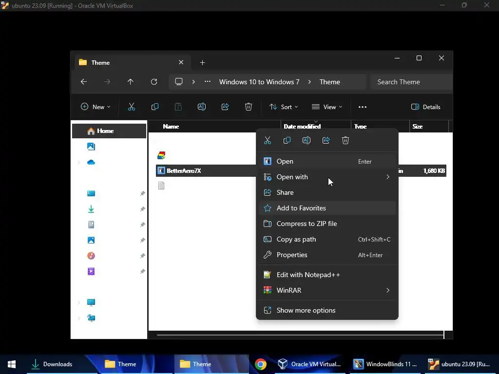Image resolution: width=499 pixels, height=374 pixels.
Task: Click the Explorer toolbar share icon
Action: point(225,107)
